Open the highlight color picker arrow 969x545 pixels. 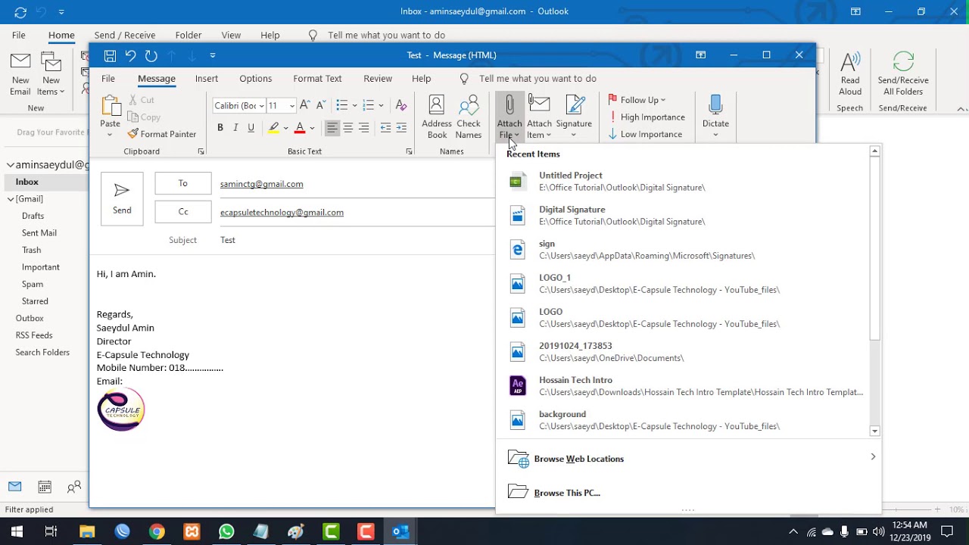(285, 128)
